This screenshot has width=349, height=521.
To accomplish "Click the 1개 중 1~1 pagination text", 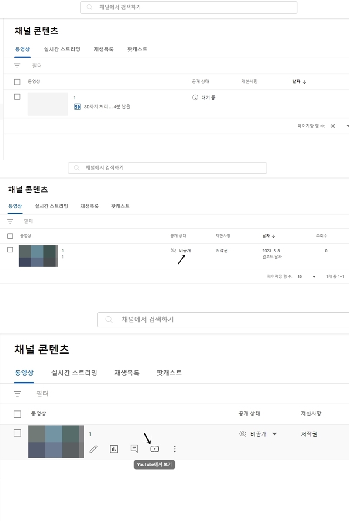I will click(335, 276).
